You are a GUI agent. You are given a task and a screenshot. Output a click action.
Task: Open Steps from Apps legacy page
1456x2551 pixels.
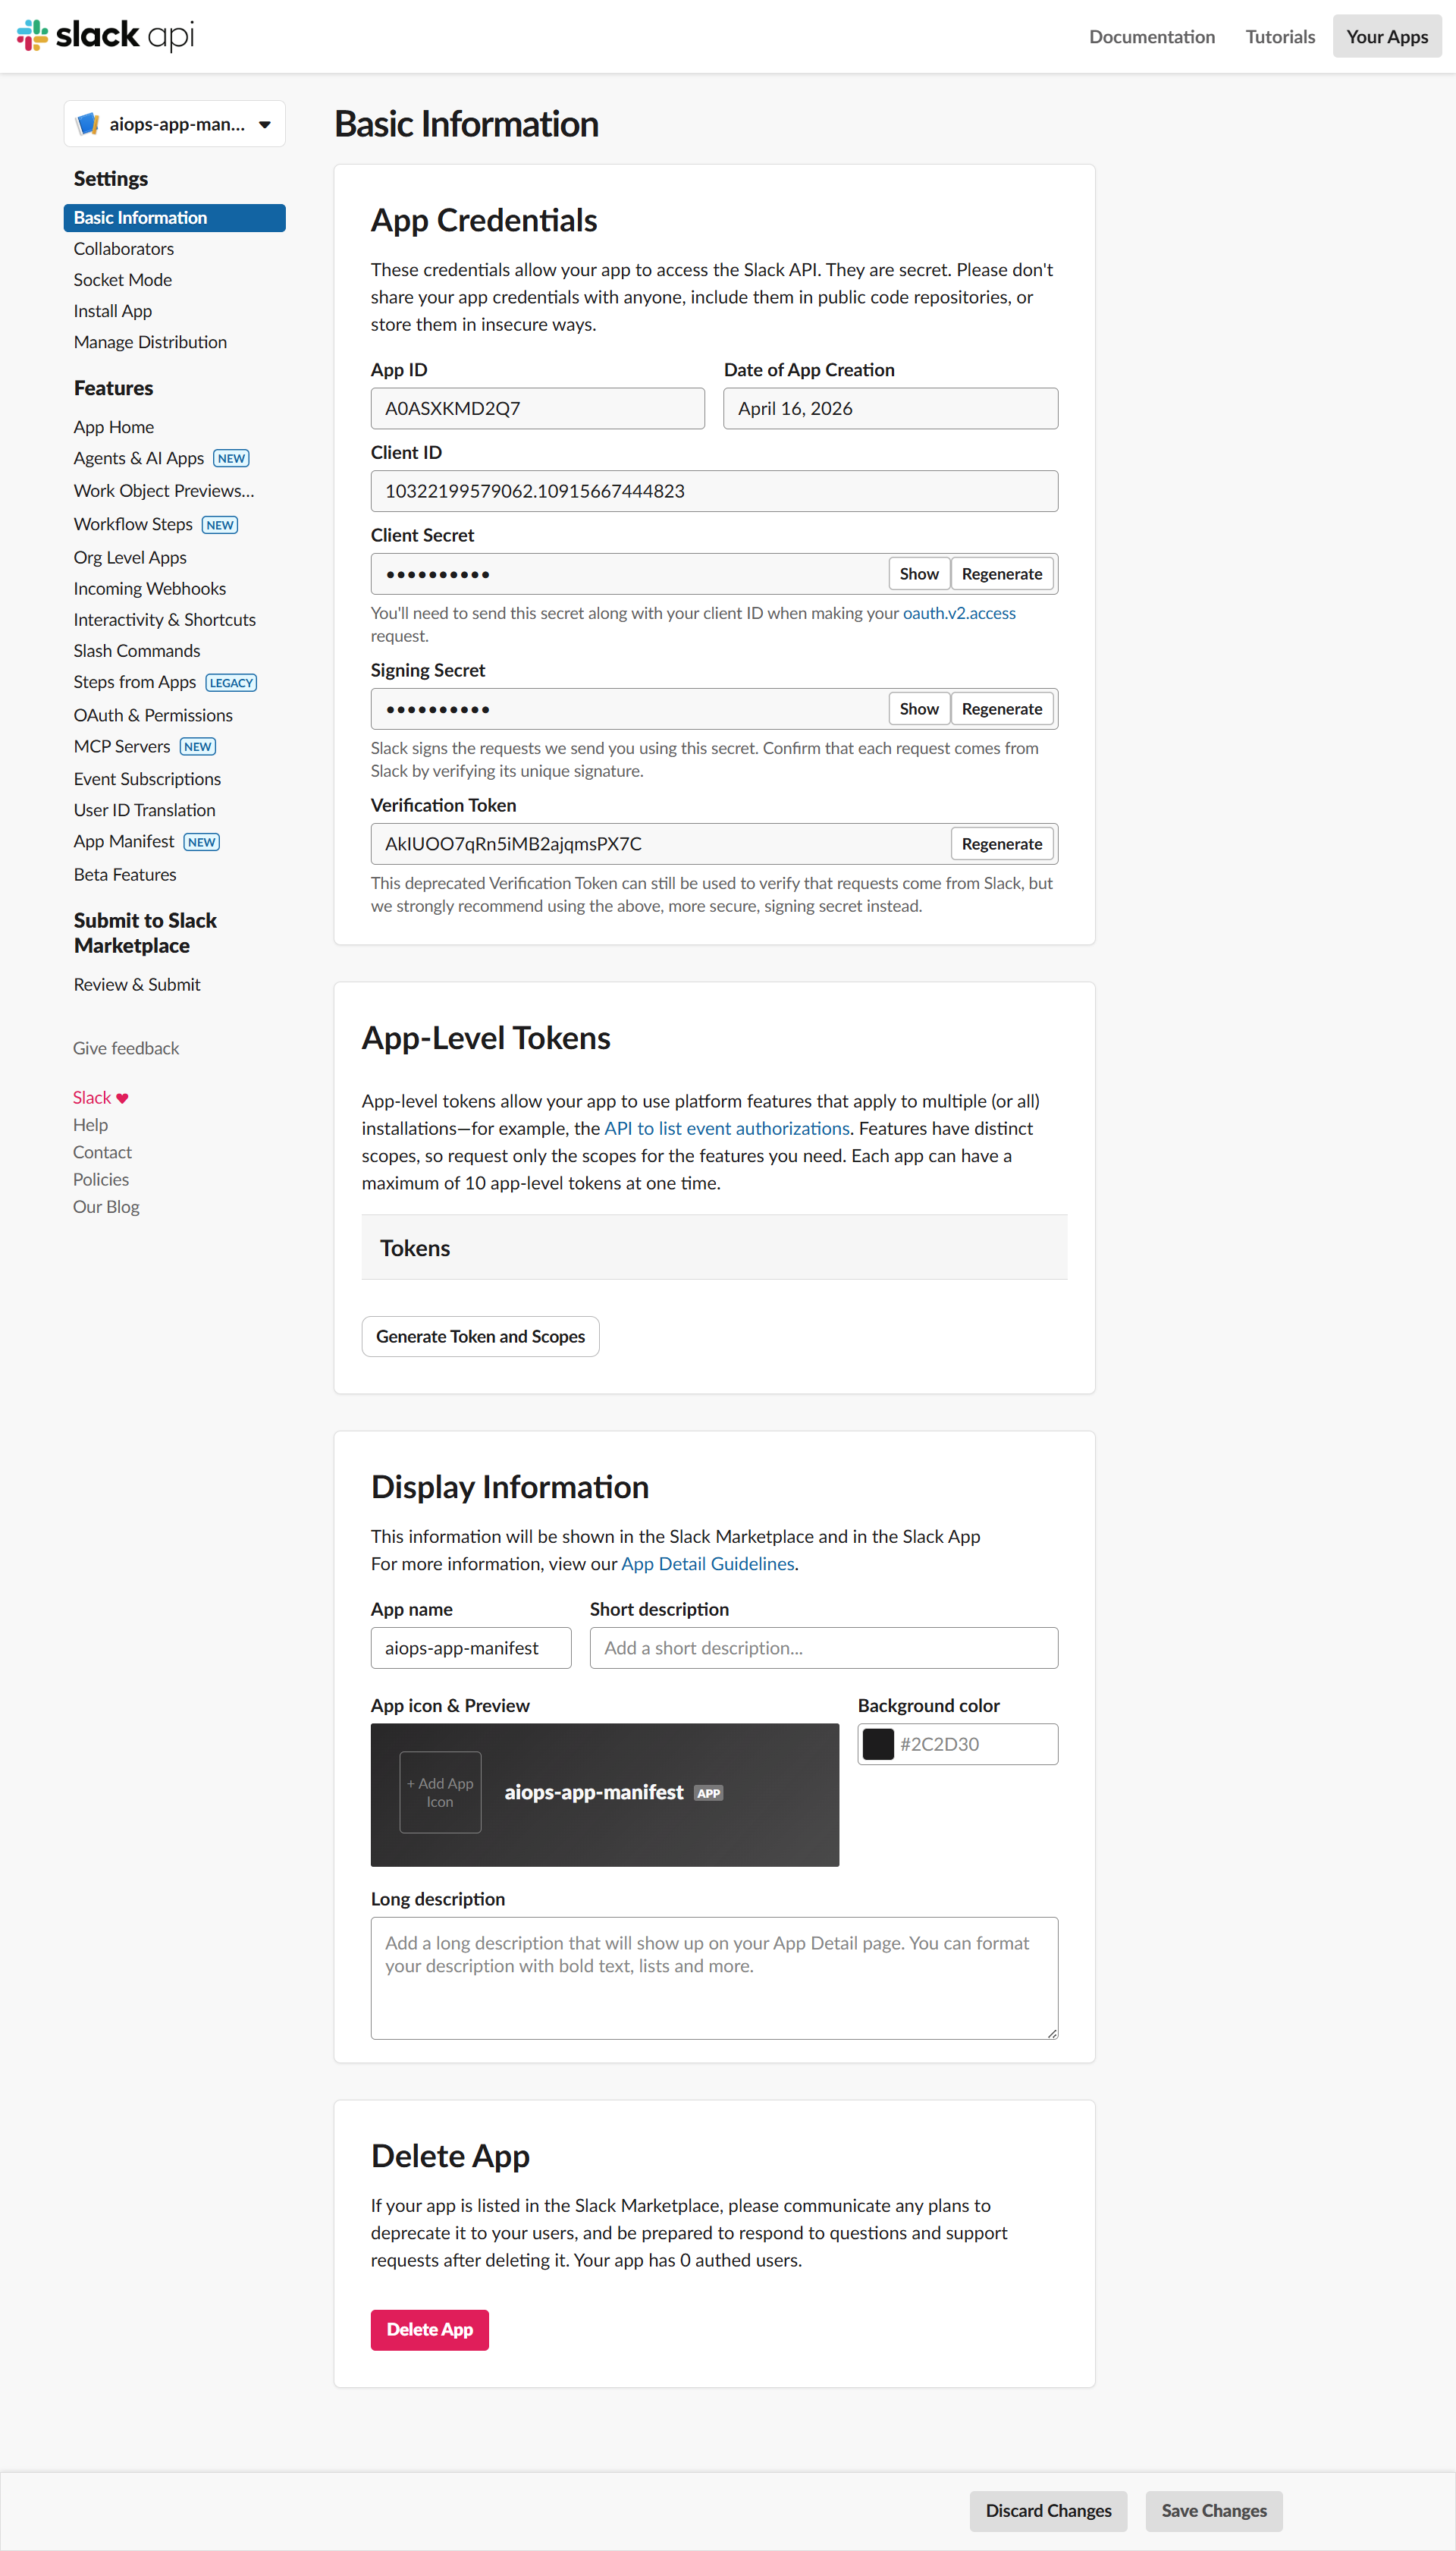135,682
